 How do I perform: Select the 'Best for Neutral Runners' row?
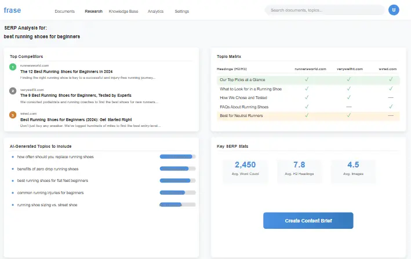point(308,115)
